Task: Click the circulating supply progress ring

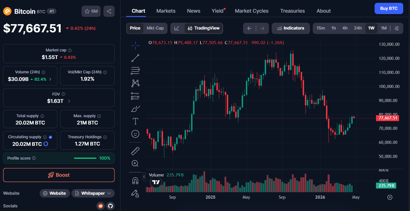Action: (46, 144)
